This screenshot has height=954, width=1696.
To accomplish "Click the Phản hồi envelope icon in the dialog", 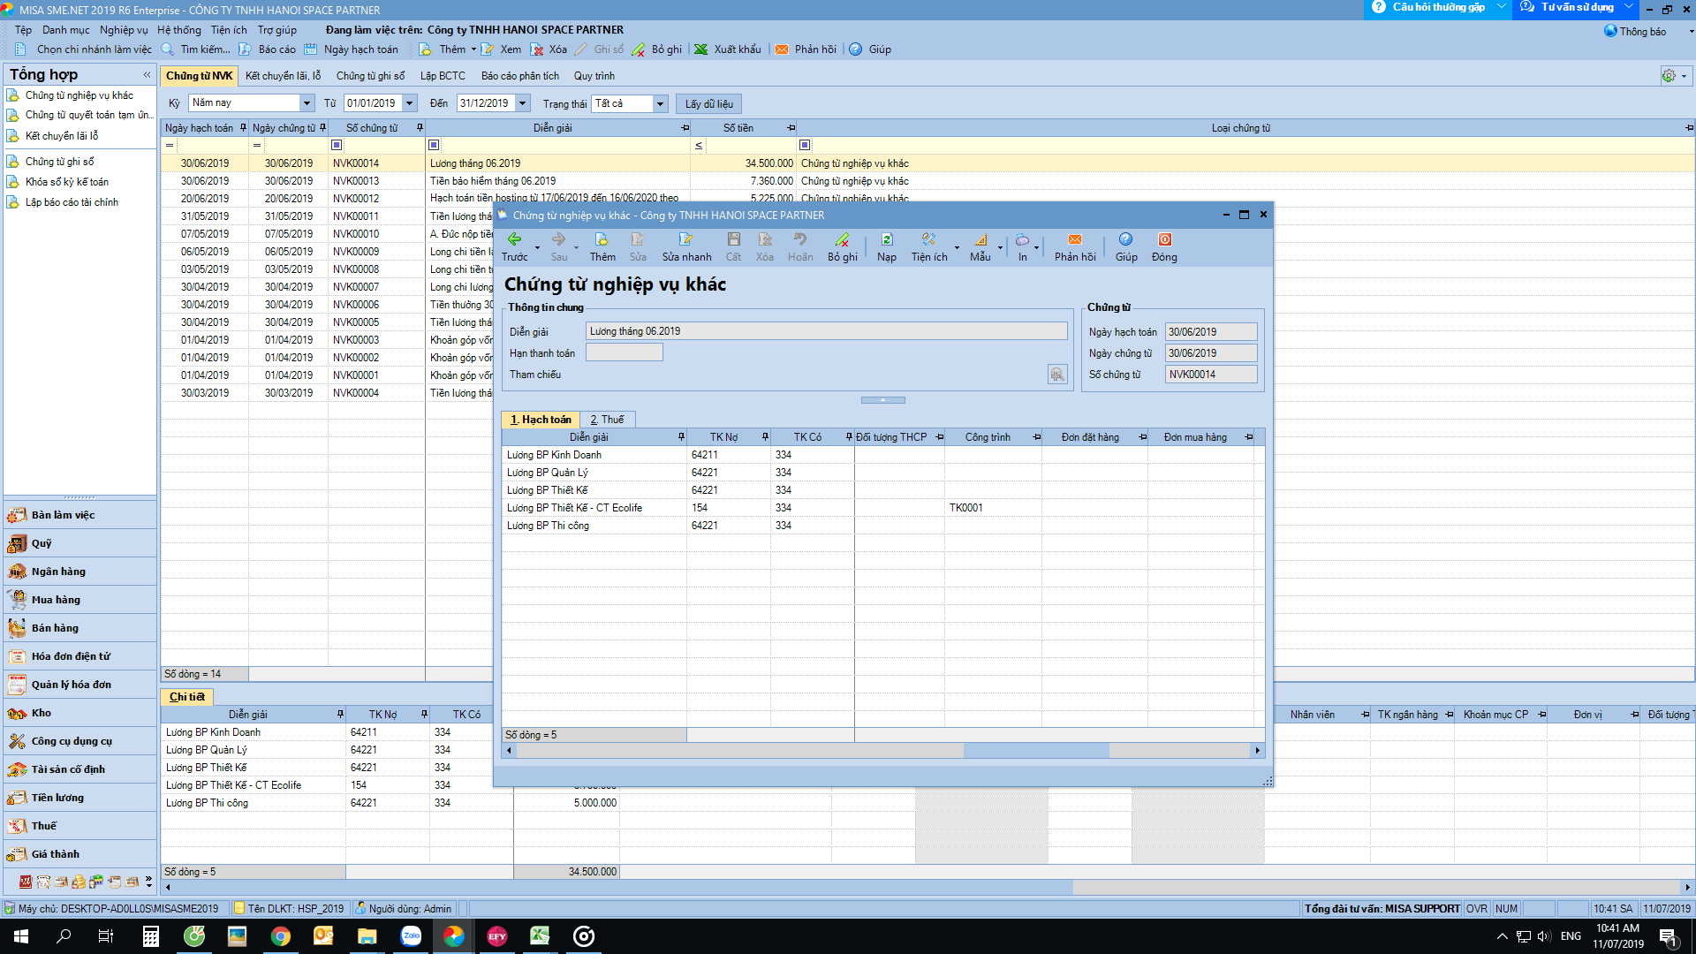I will 1074,239.
